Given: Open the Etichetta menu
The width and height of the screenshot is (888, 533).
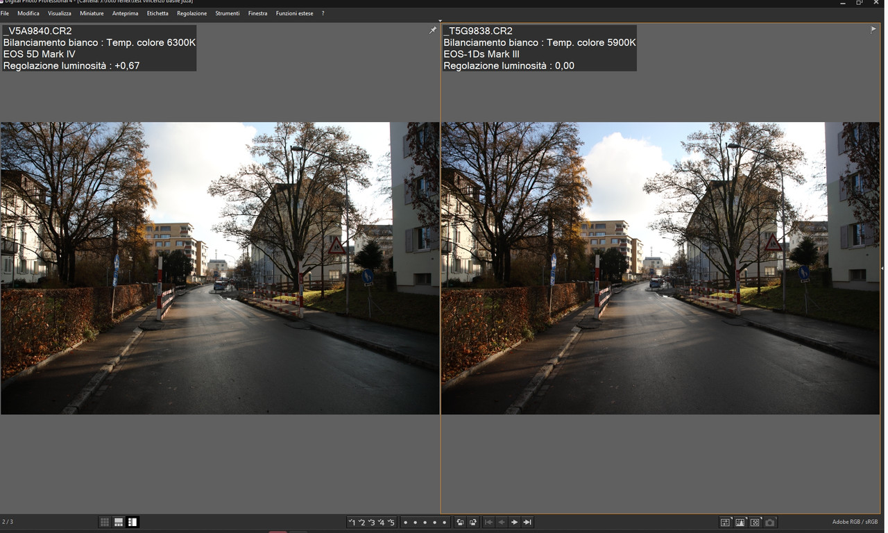Looking at the screenshot, I should pyautogui.click(x=157, y=13).
